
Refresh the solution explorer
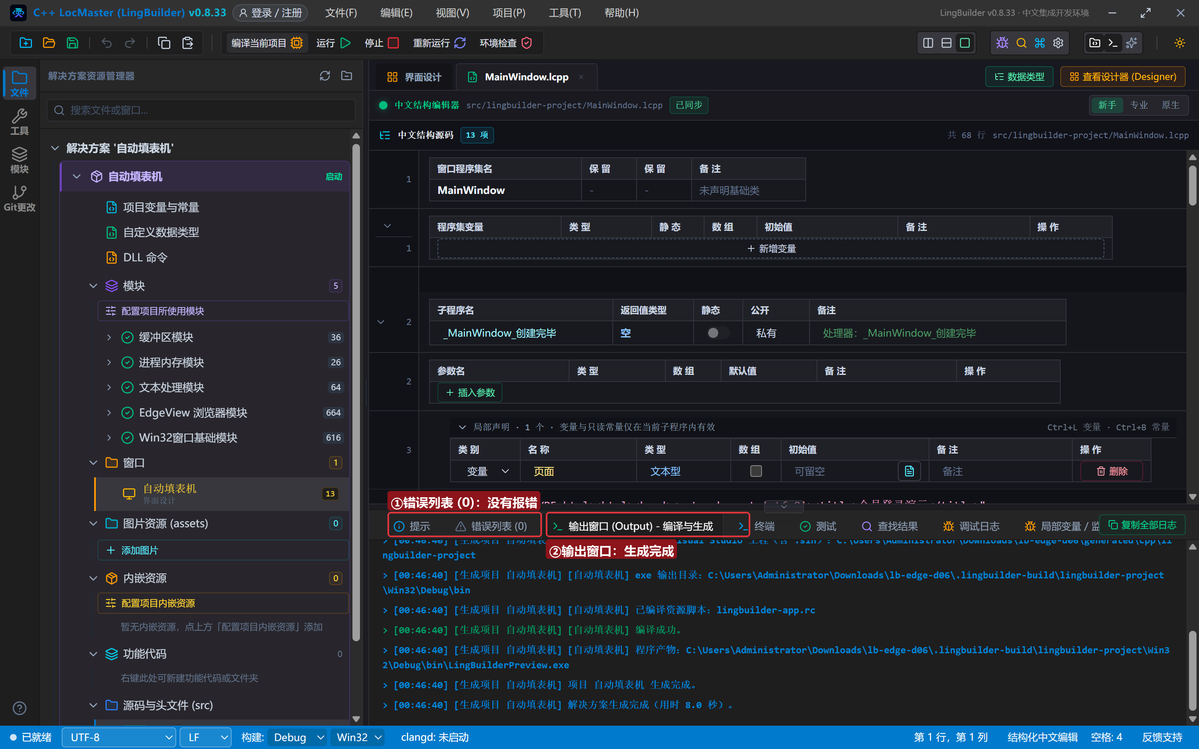click(325, 76)
